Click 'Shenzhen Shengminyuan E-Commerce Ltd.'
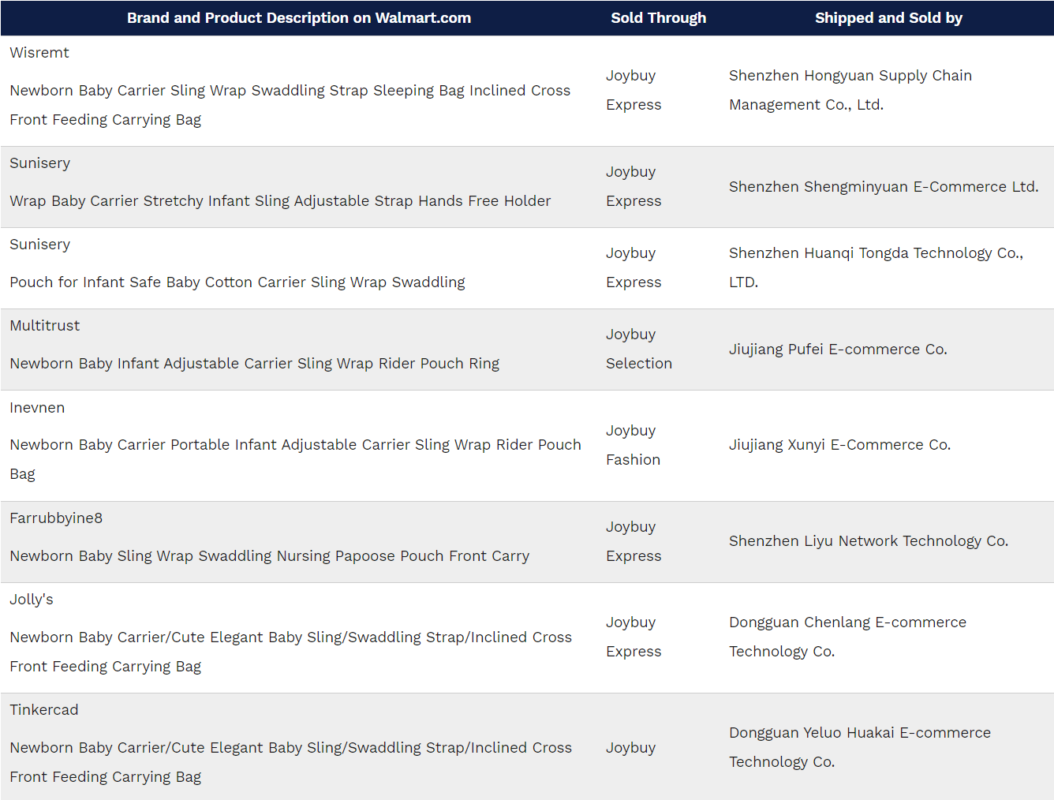Viewport: 1054px width, 800px height. pos(884,187)
